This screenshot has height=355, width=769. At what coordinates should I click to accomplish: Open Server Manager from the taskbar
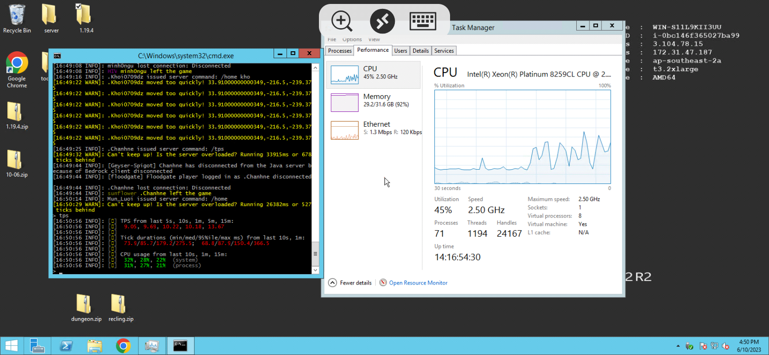(37, 346)
